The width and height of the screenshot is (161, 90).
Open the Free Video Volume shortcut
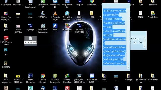coord(67,16)
